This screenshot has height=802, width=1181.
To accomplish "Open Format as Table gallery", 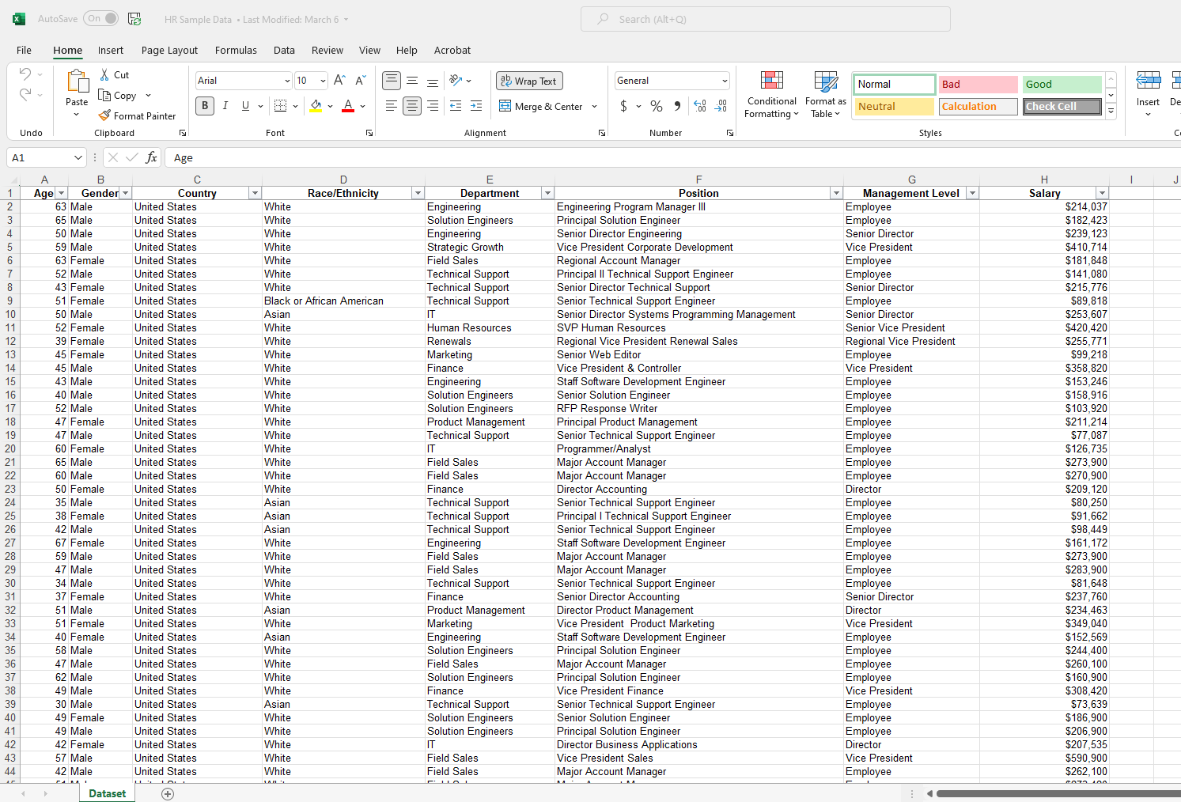I will [825, 94].
